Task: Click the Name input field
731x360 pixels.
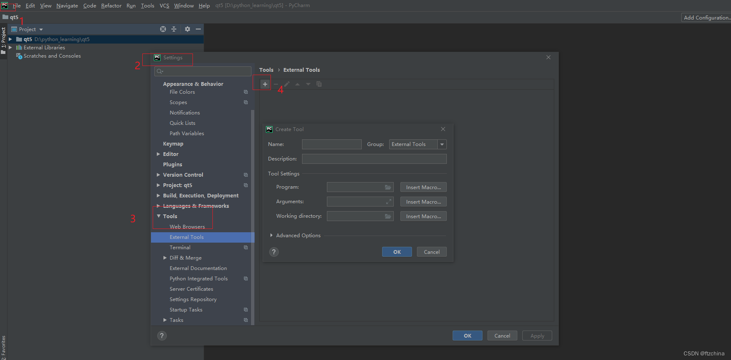Action: (332, 144)
